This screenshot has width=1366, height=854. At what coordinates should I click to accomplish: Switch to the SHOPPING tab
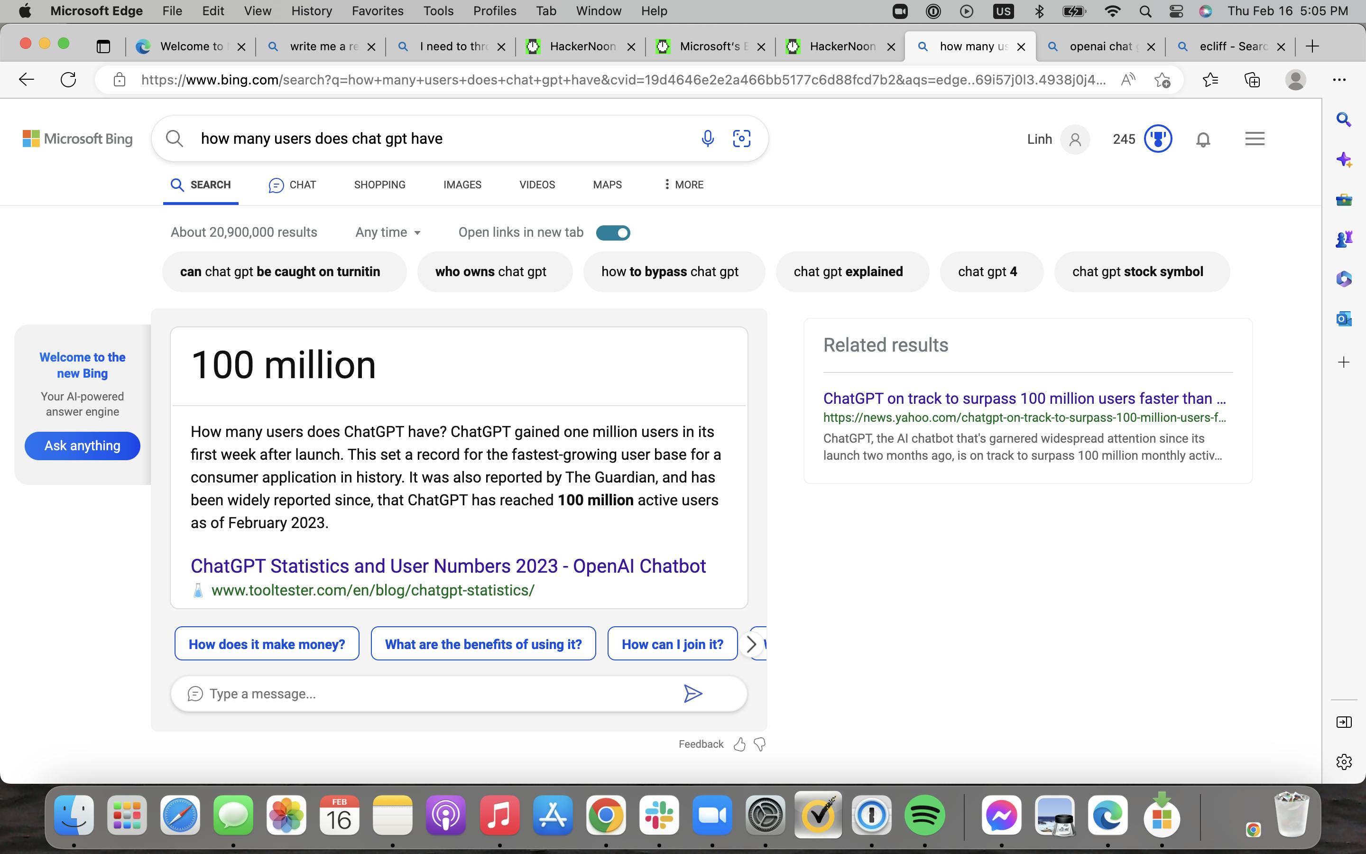(379, 185)
